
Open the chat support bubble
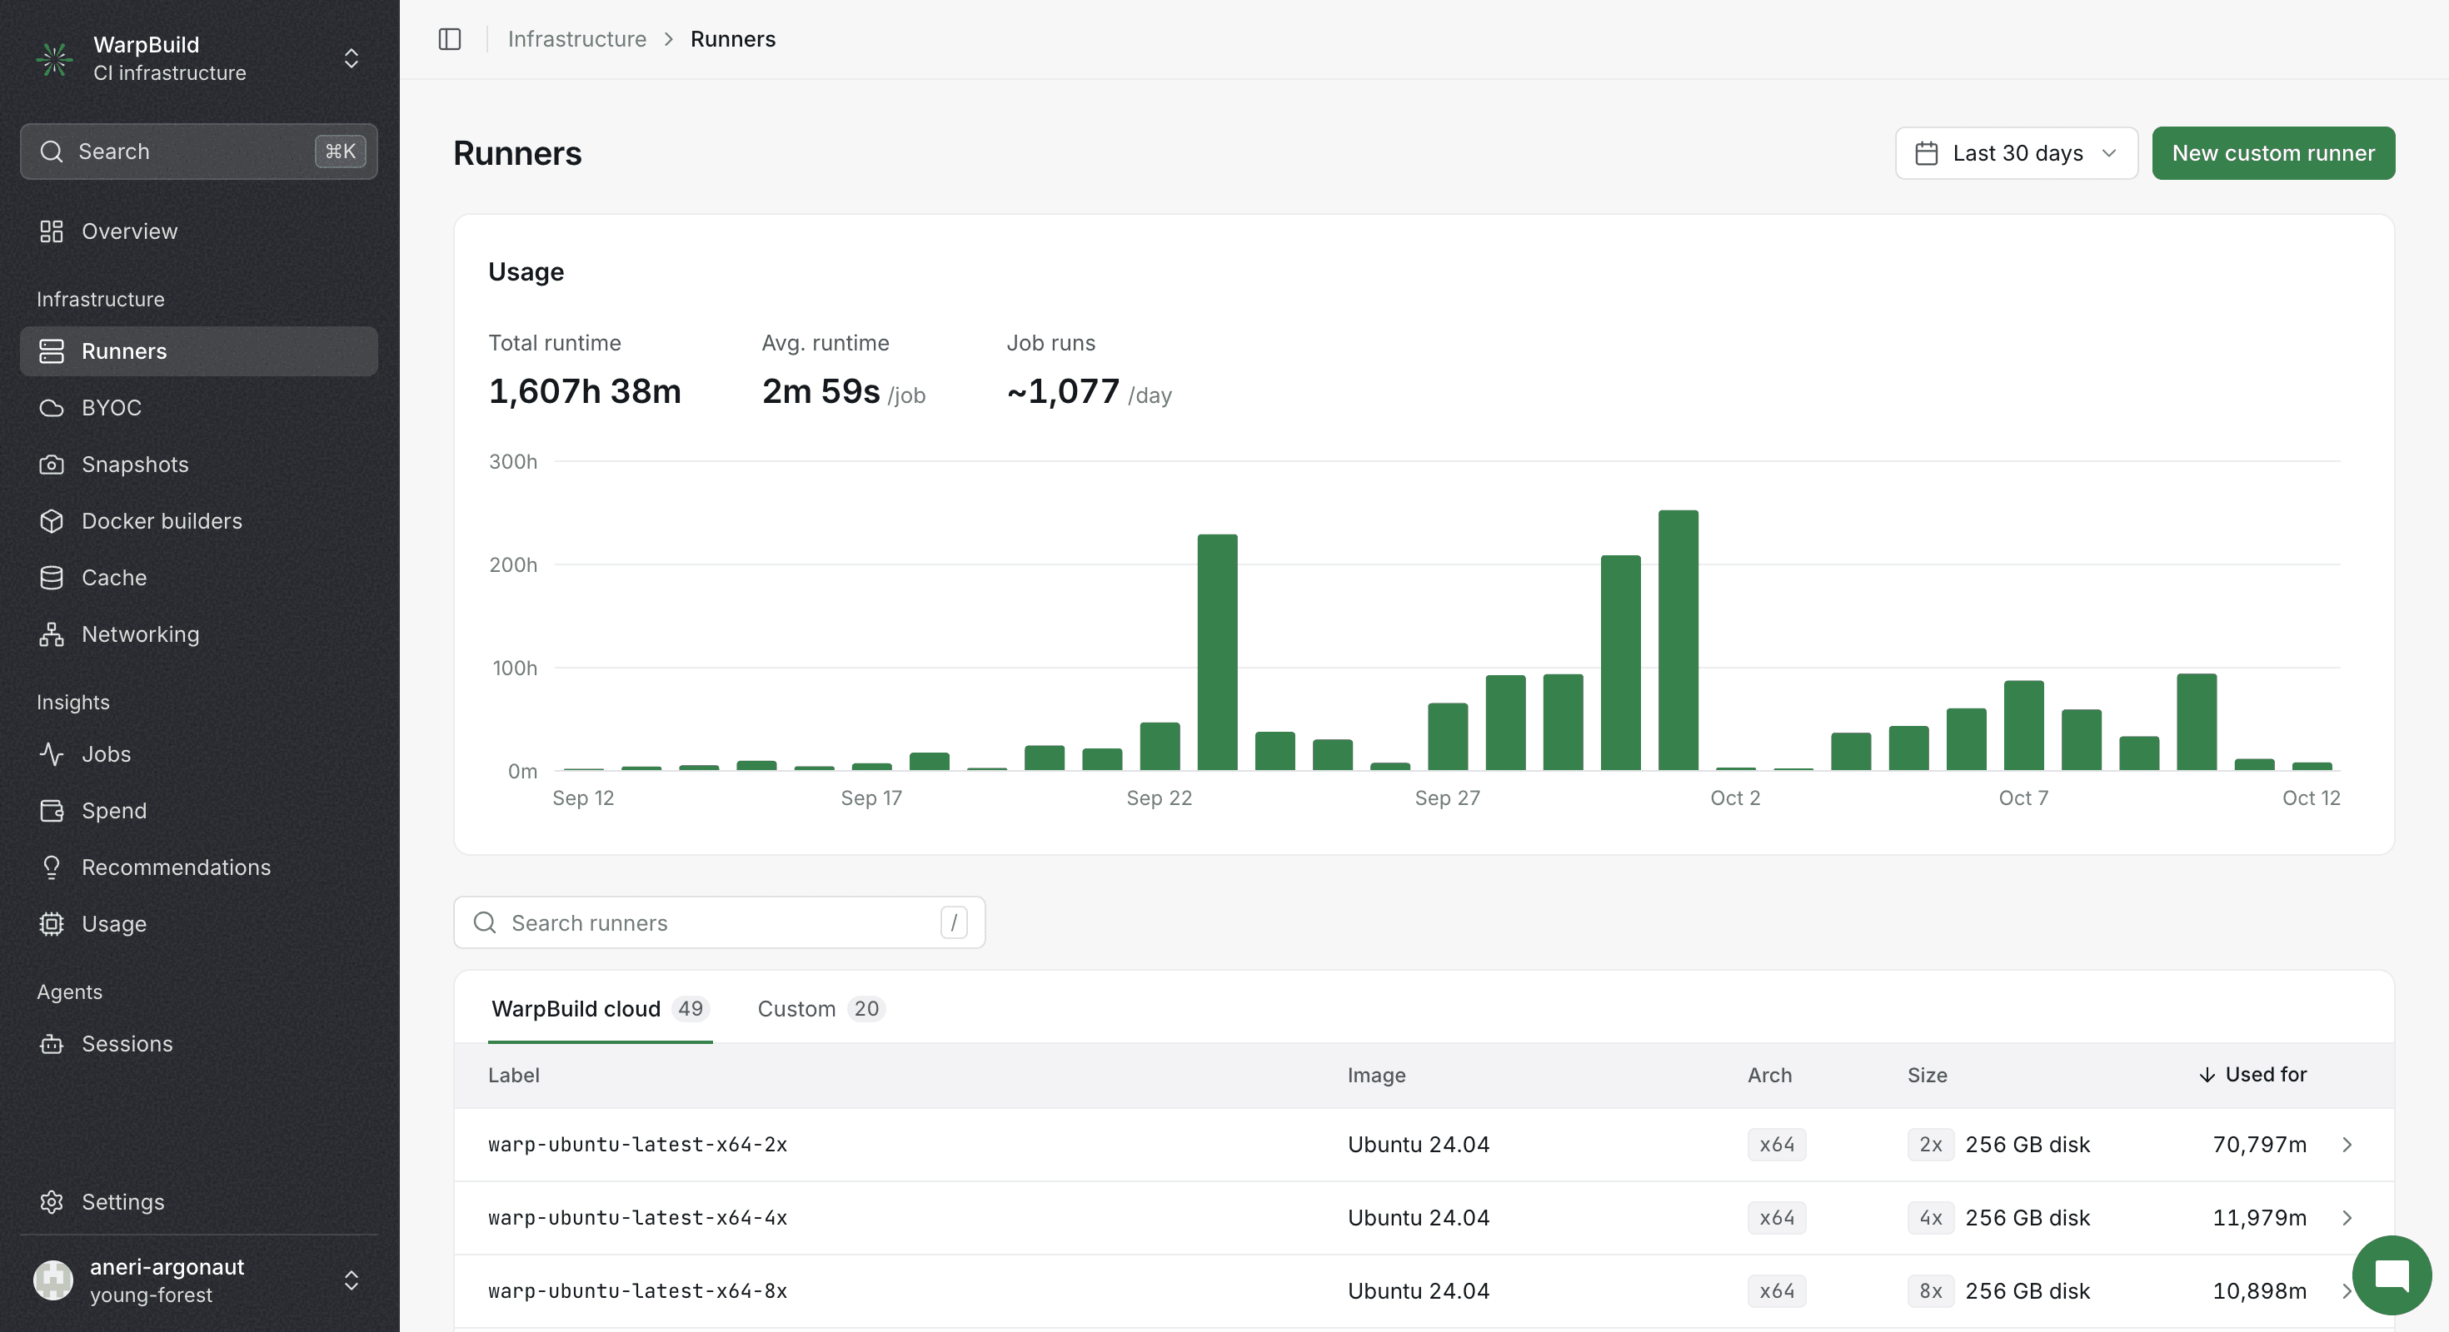(x=2392, y=1275)
